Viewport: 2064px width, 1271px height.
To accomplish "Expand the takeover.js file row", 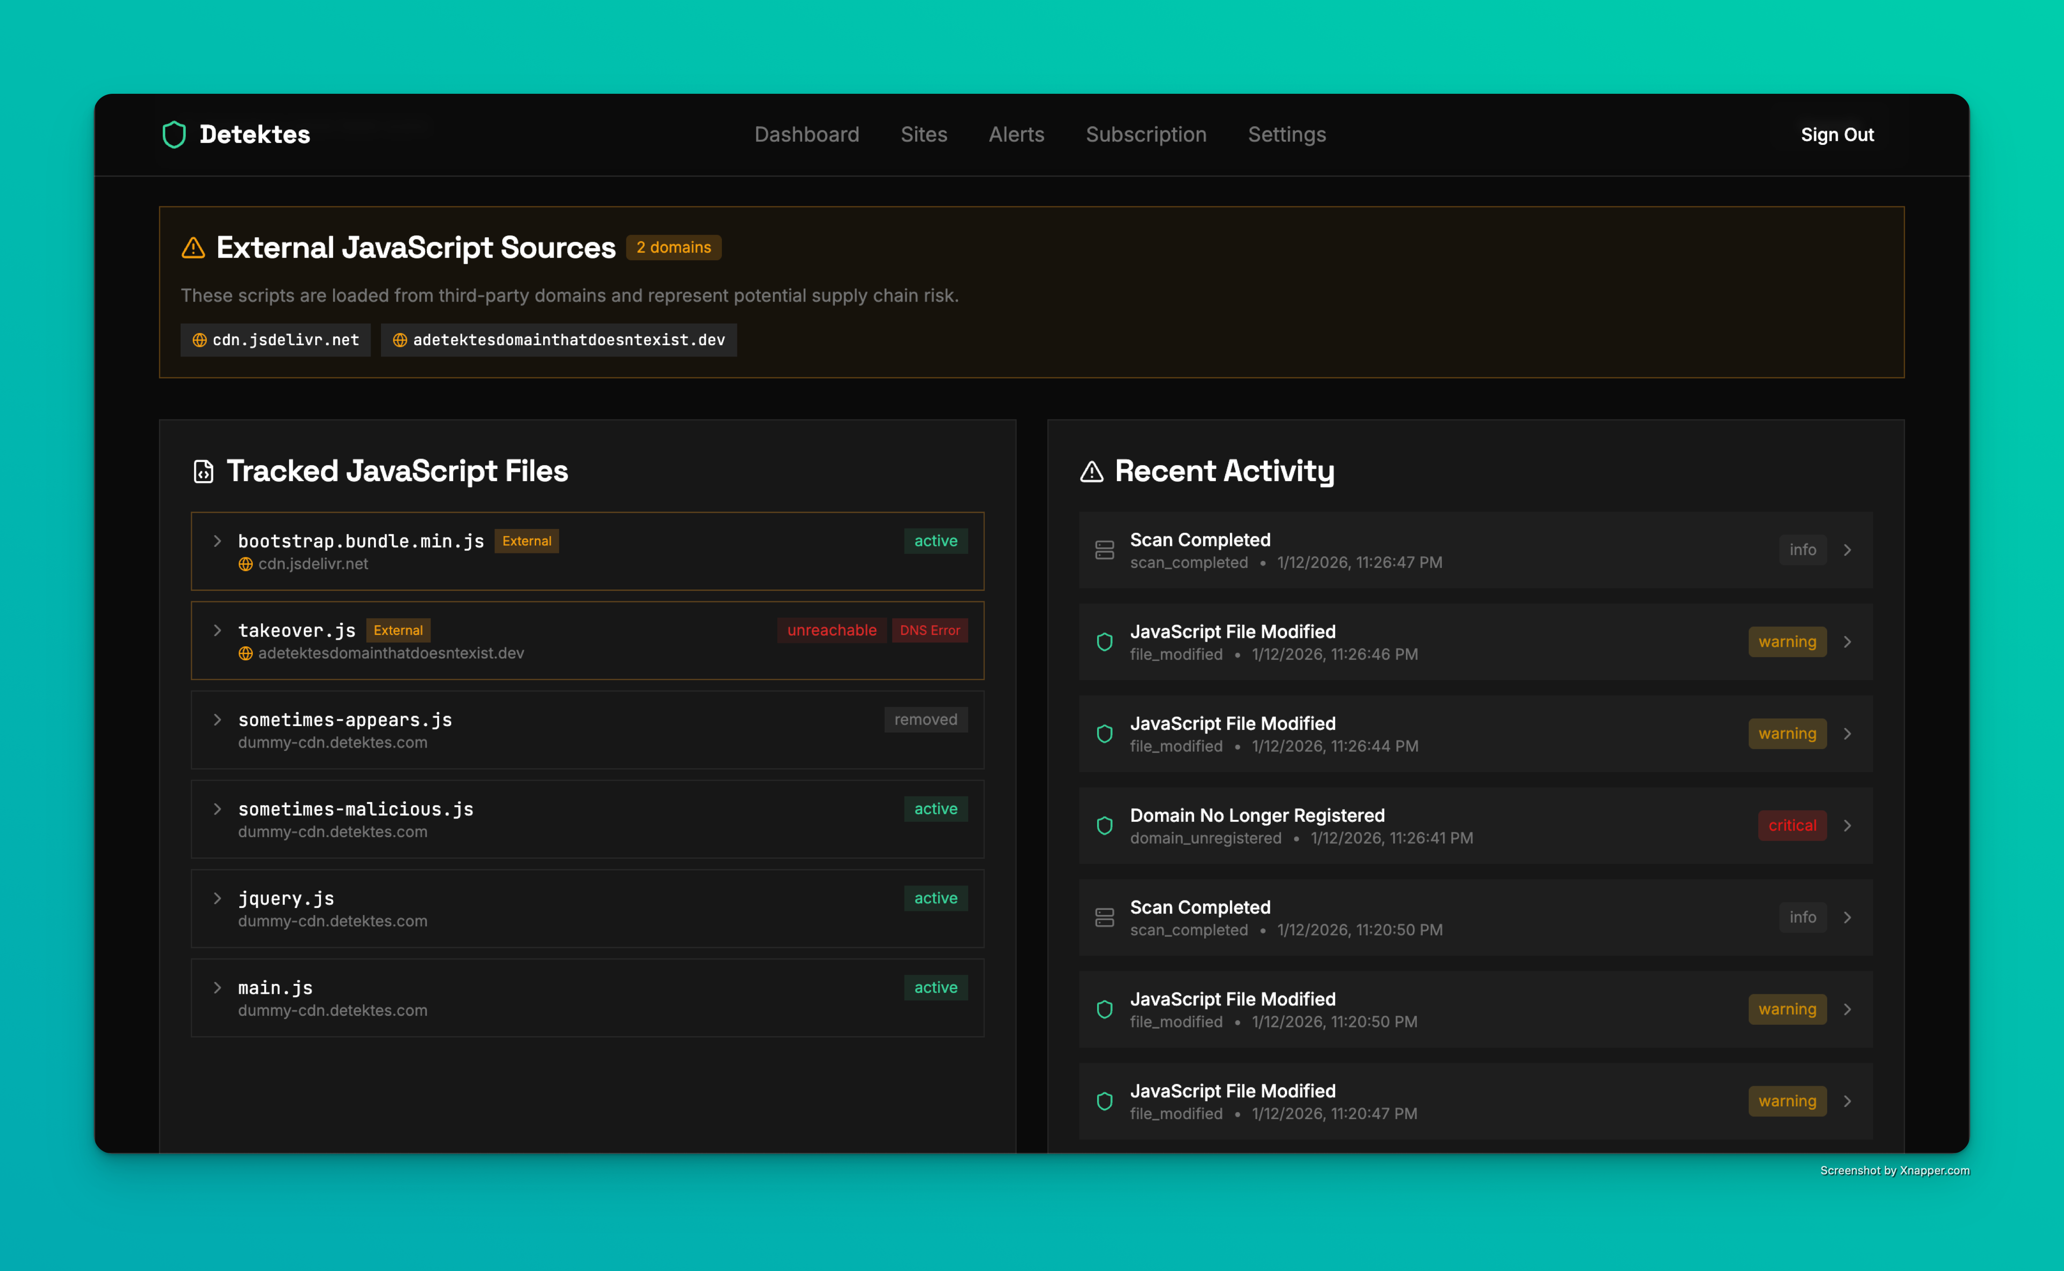I will (218, 630).
